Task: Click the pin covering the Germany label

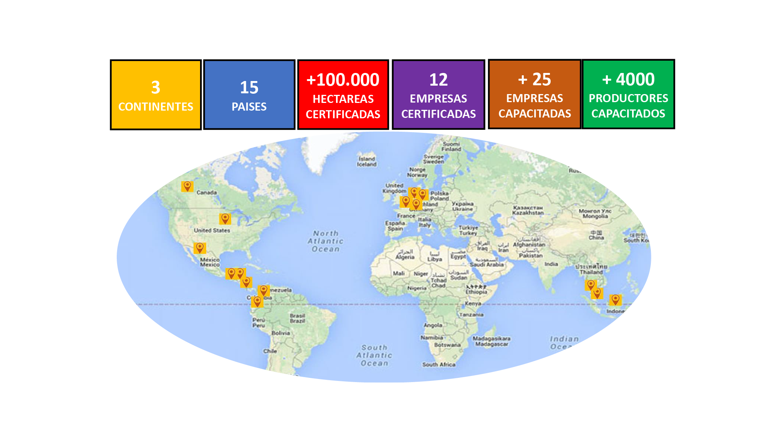Action: pyautogui.click(x=416, y=204)
